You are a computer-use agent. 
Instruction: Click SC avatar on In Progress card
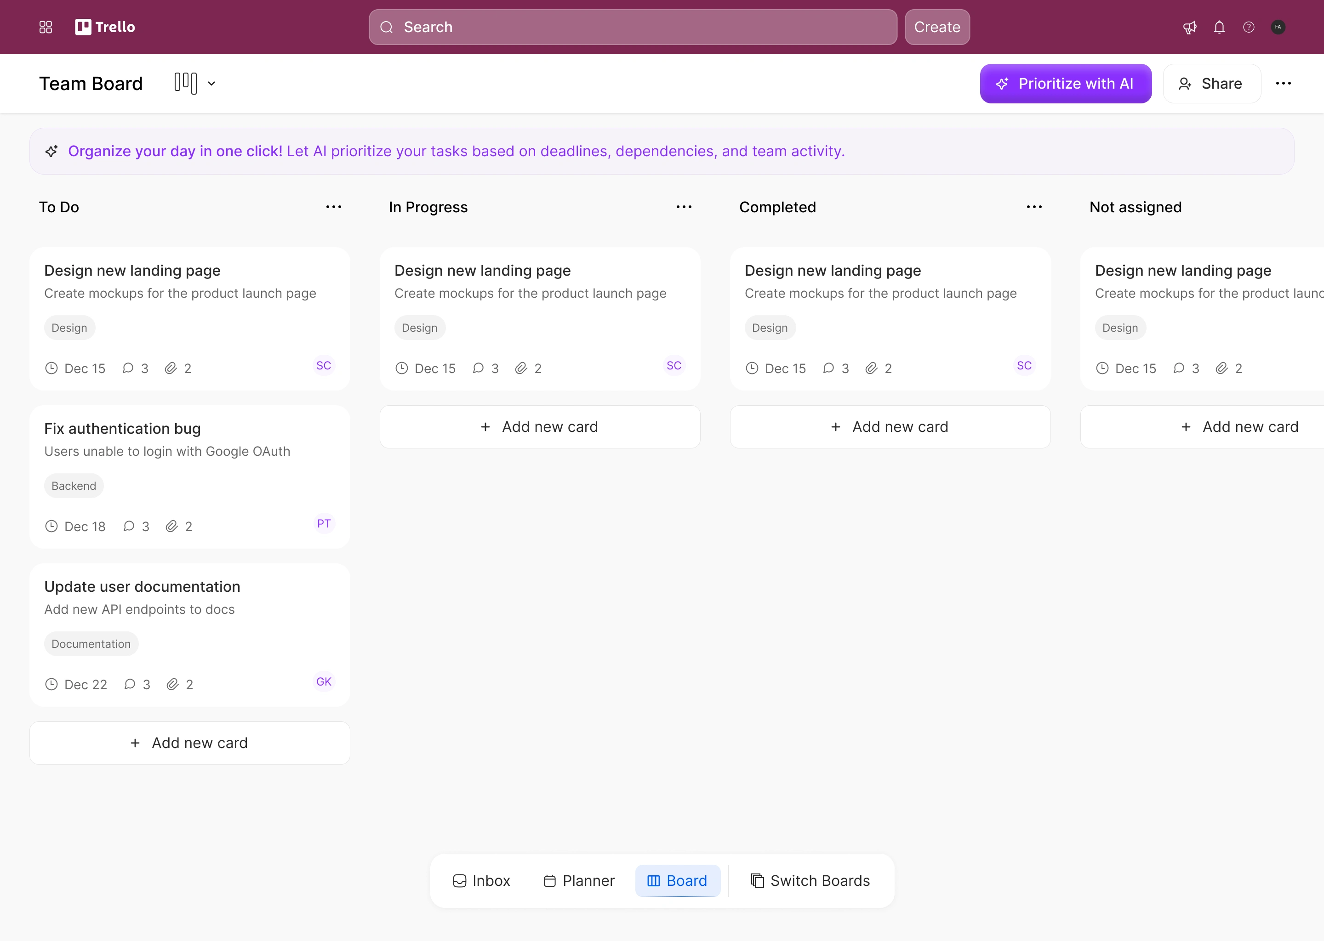tap(673, 366)
